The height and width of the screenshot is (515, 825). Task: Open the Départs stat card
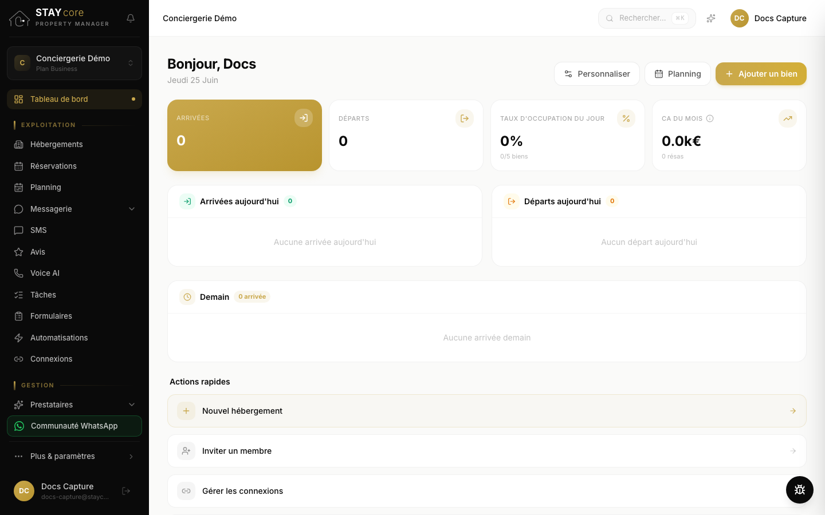pyautogui.click(x=406, y=135)
